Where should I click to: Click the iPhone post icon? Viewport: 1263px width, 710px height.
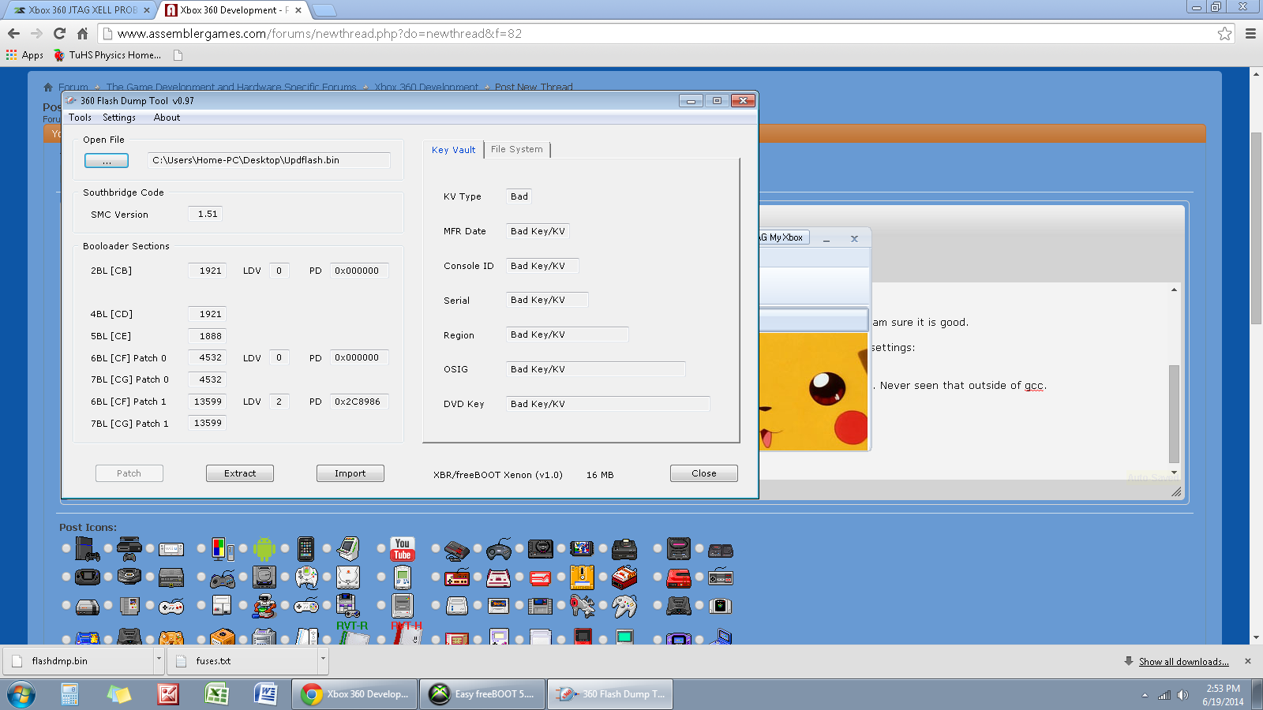[x=306, y=548]
